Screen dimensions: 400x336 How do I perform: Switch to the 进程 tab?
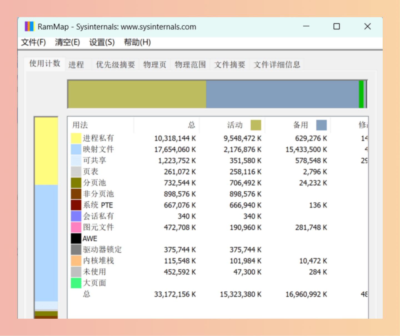tap(77, 64)
